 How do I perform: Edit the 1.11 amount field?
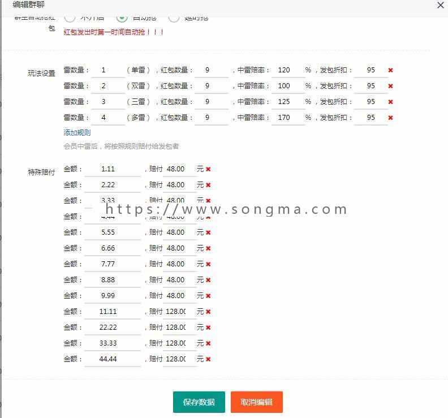[113, 169]
